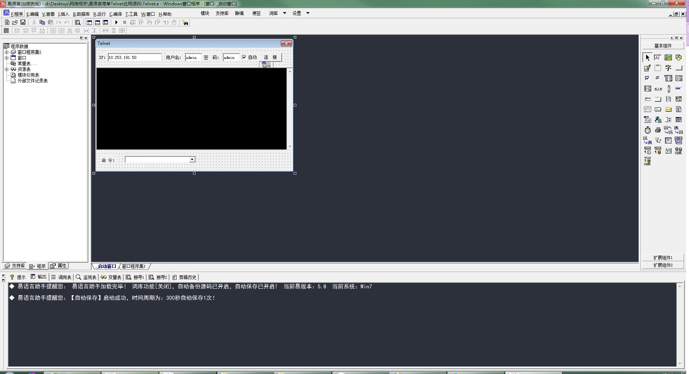
Task: Expand the 窗口程序集1 tree node
Action: pos(6,52)
